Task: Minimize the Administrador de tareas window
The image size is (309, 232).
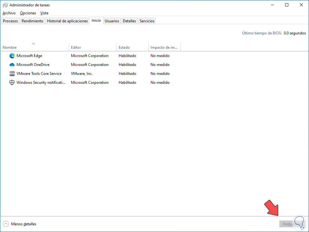Action: tap(272, 5)
